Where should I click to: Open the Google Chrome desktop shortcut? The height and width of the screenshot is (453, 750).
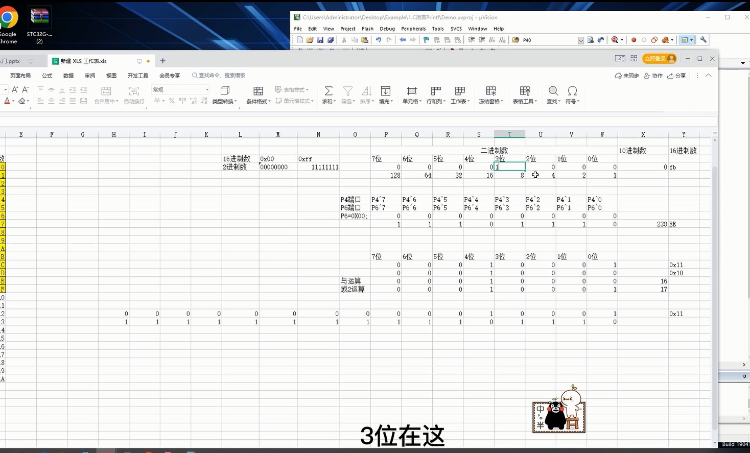(x=8, y=26)
